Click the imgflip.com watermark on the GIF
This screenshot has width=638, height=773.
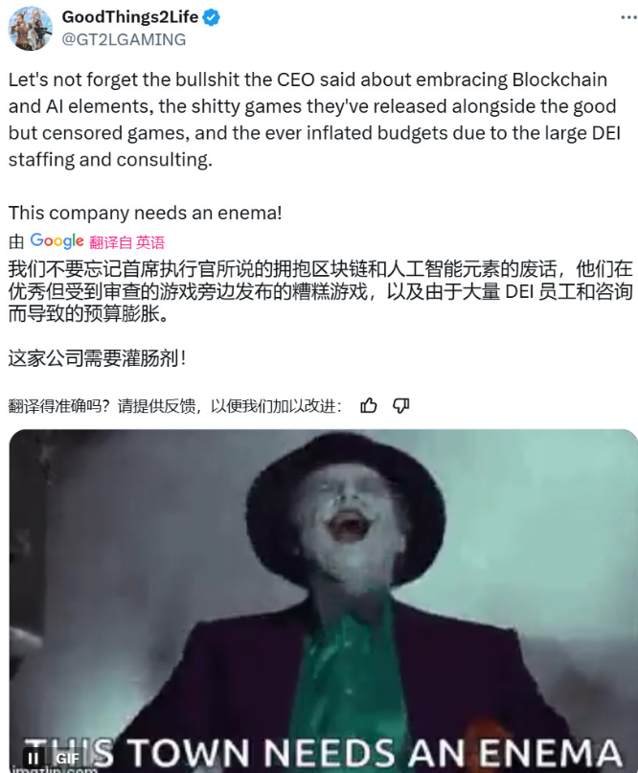(55, 769)
